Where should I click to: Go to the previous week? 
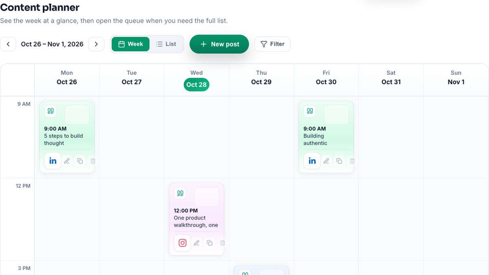tap(8, 44)
